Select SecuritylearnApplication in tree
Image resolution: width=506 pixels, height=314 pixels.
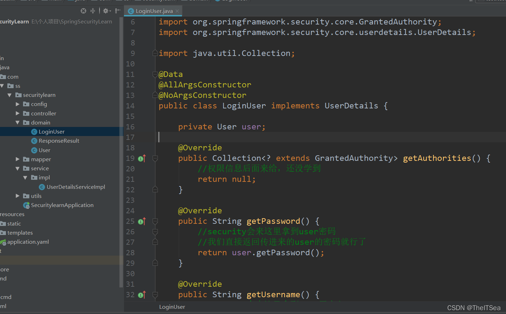click(x=62, y=205)
